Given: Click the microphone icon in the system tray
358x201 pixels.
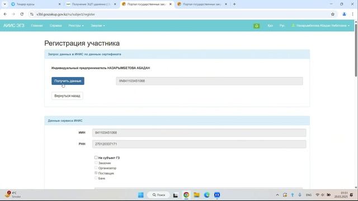Looking at the screenshot, I should pyautogui.click(x=300, y=195).
